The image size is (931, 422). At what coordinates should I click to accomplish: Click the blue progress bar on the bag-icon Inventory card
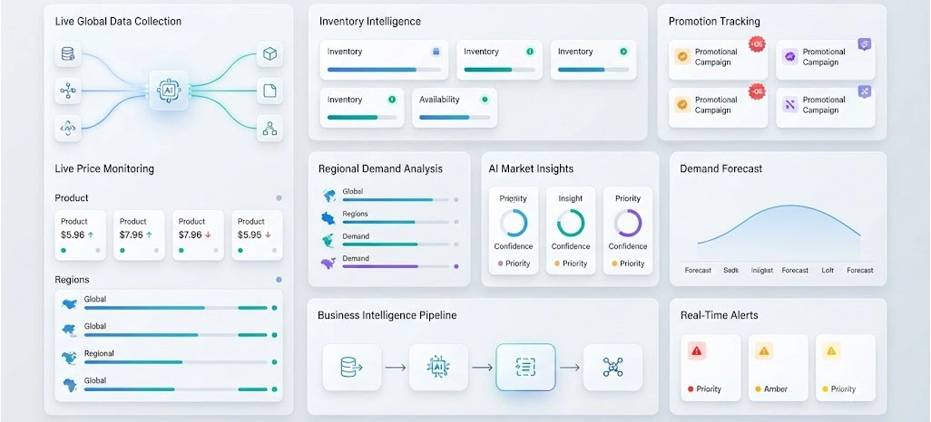pos(384,70)
